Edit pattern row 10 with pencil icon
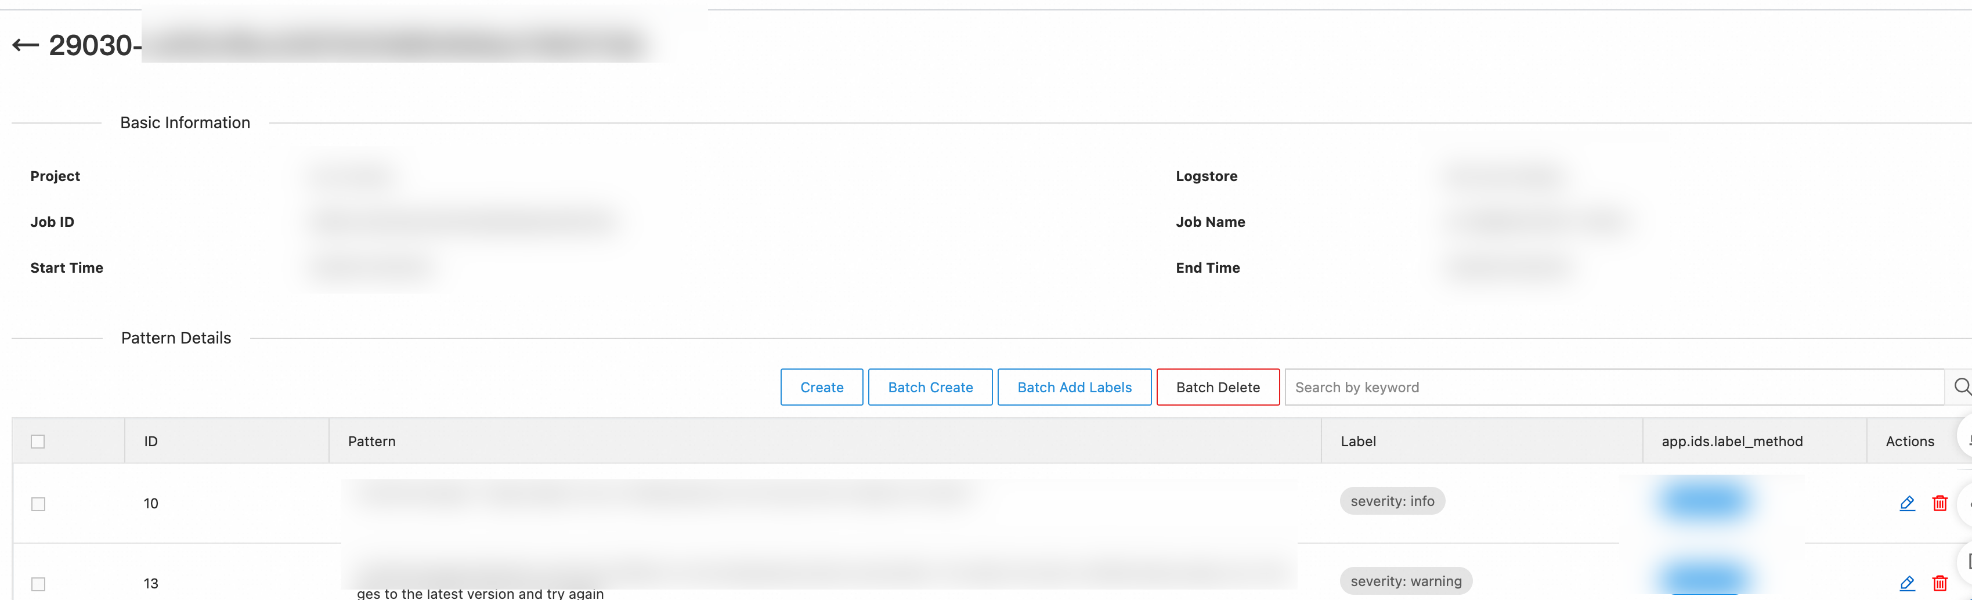This screenshot has width=1972, height=600. click(1907, 504)
